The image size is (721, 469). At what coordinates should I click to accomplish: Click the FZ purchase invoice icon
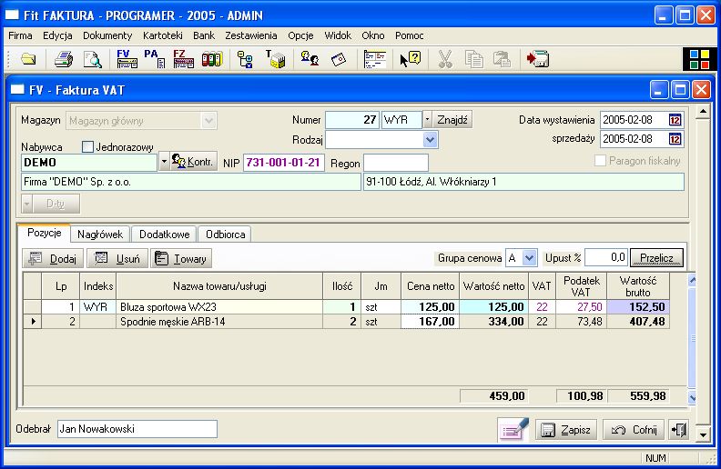183,59
